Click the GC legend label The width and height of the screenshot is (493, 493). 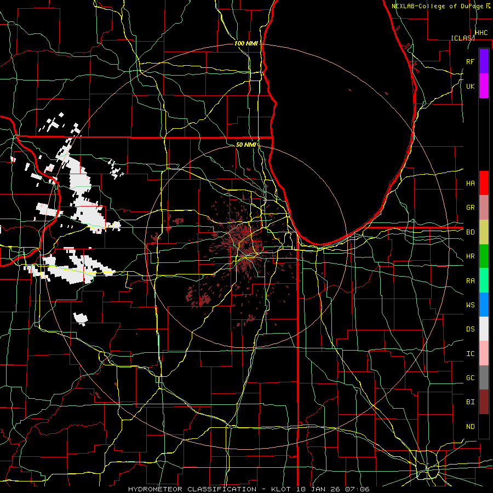click(471, 378)
